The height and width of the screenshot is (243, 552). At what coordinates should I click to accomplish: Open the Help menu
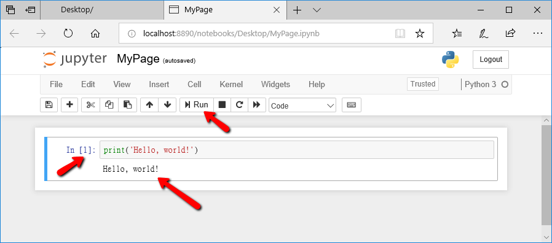tap(317, 85)
